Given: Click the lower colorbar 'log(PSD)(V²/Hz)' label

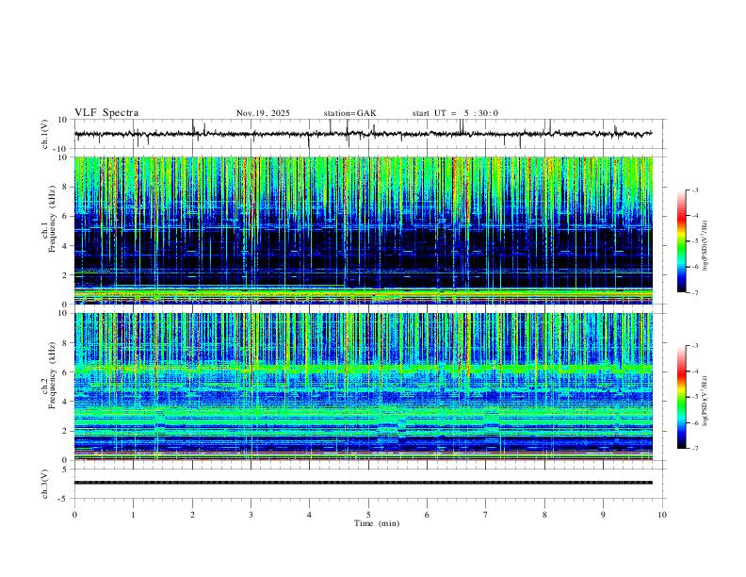Looking at the screenshot, I should click(705, 401).
